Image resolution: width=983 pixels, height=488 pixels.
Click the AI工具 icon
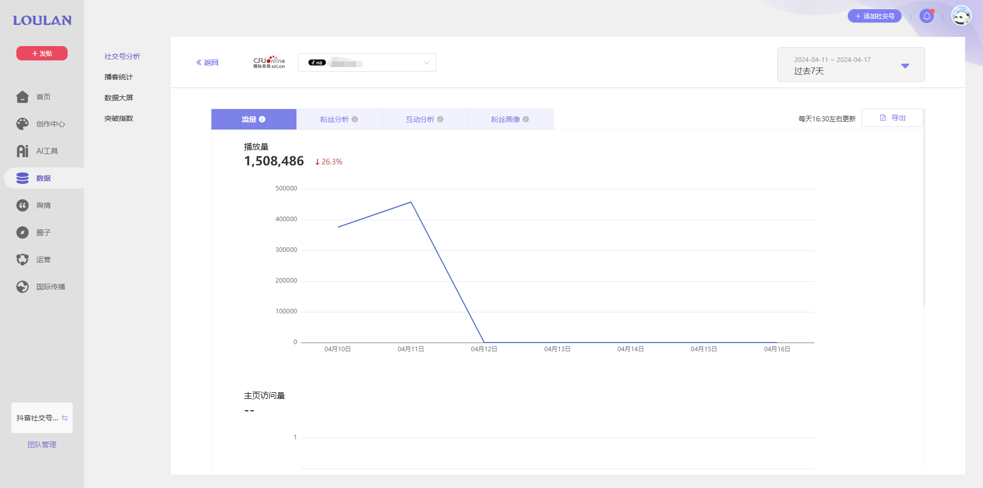pyautogui.click(x=23, y=151)
